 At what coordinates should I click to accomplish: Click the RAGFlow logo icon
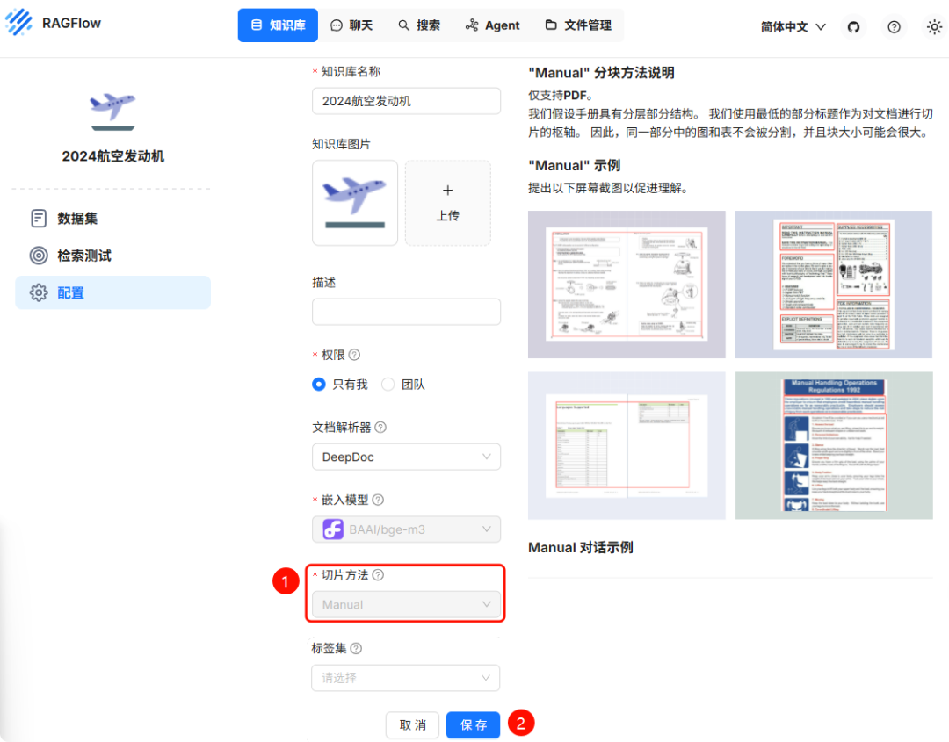coord(18,22)
